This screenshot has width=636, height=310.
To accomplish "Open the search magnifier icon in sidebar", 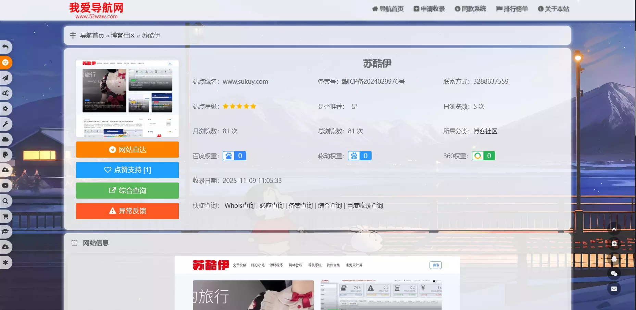I will coord(6,201).
